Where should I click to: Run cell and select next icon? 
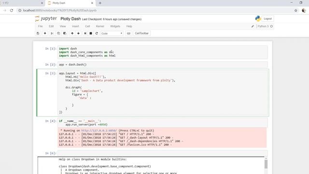coord(85,33)
